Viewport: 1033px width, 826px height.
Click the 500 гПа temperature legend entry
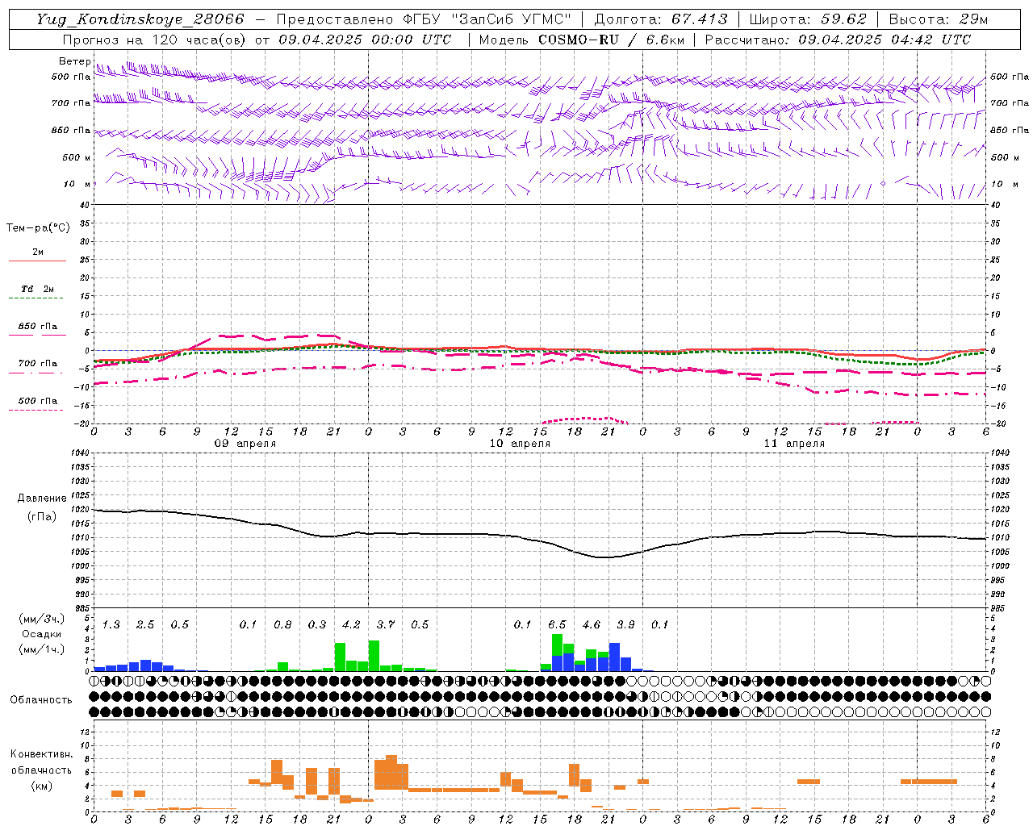pos(37,401)
